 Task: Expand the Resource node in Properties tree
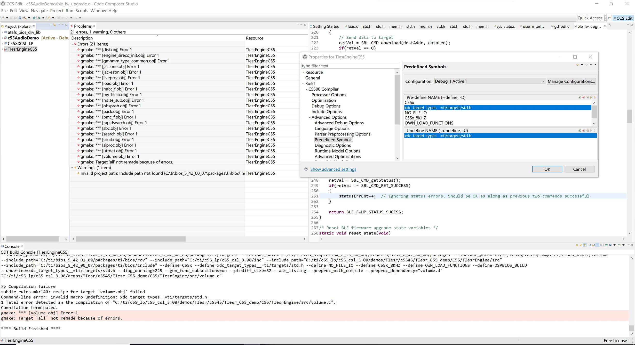pyautogui.click(x=303, y=73)
